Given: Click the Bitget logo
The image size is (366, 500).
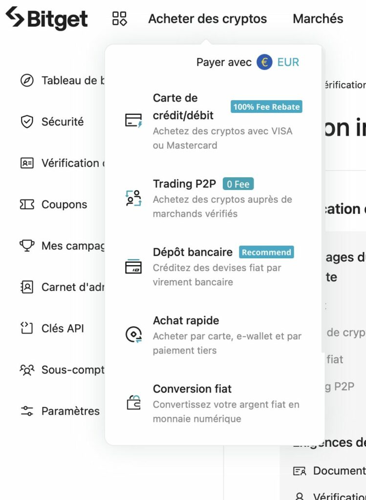Looking at the screenshot, I should [x=46, y=18].
